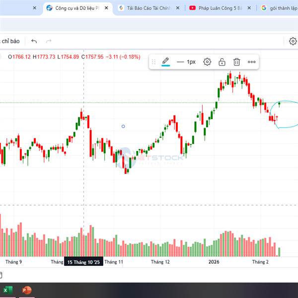Open PowerPoint from the taskbar

pyautogui.click(x=26, y=290)
